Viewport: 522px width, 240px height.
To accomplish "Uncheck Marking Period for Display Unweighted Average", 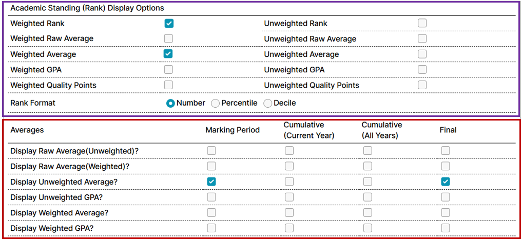I will (x=211, y=182).
